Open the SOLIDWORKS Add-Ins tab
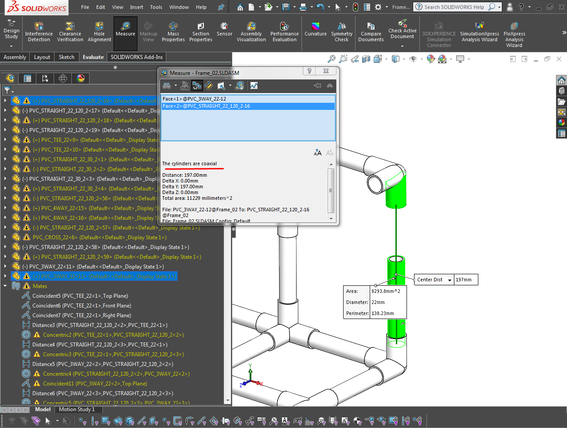567x428 pixels. (x=137, y=57)
